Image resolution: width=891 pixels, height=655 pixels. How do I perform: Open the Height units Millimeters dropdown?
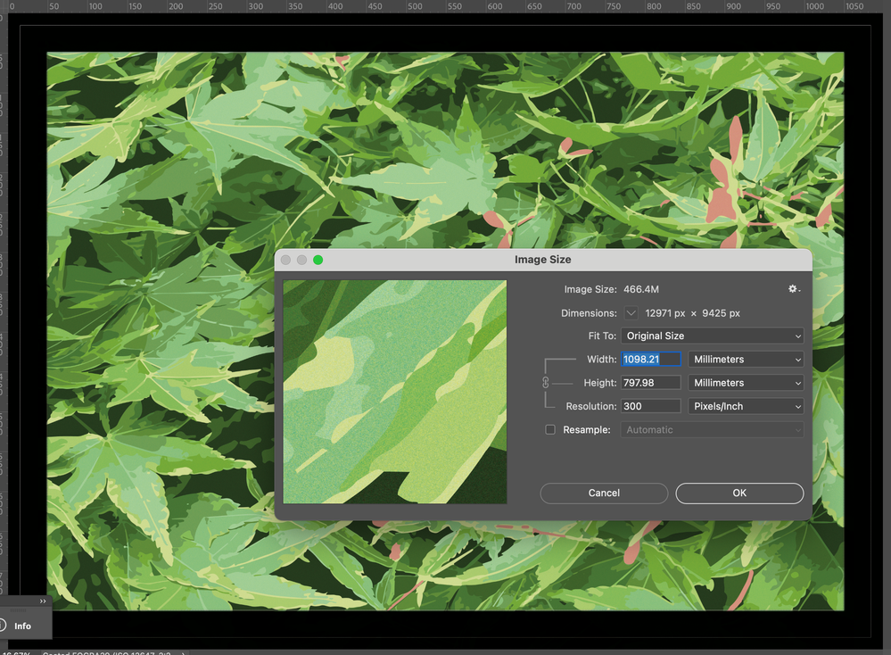pyautogui.click(x=747, y=383)
